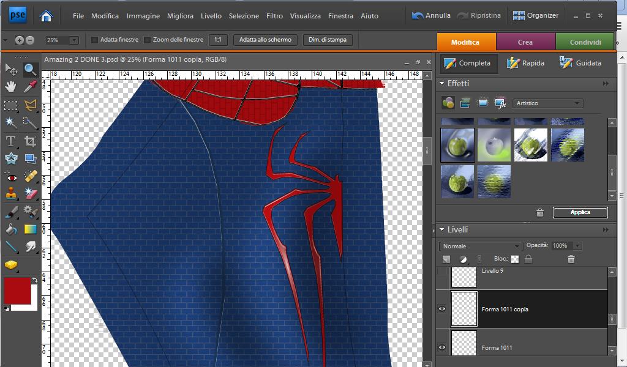Create a new layer in Livelli panel
This screenshot has width=627, height=367.
[x=446, y=259]
